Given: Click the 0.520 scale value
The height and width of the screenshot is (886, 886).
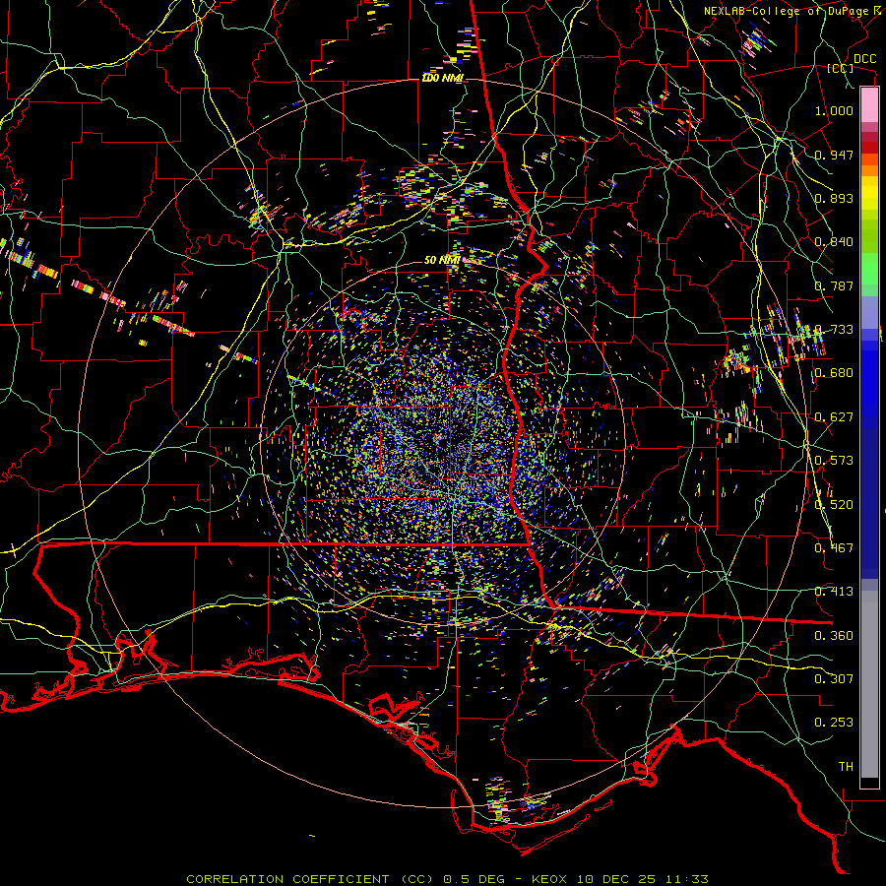Looking at the screenshot, I should (x=834, y=505).
